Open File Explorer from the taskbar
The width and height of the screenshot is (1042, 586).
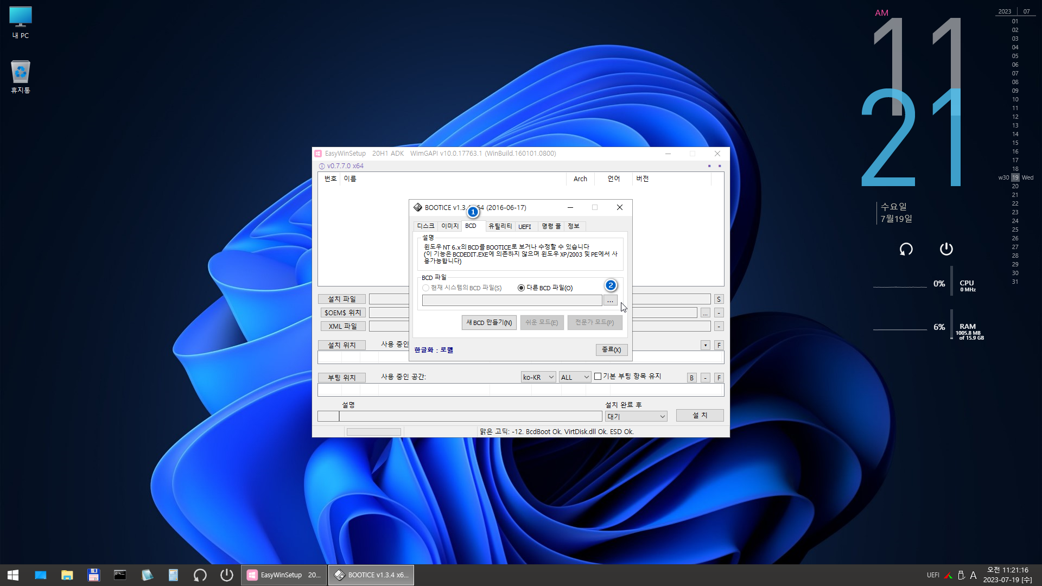[x=67, y=575]
